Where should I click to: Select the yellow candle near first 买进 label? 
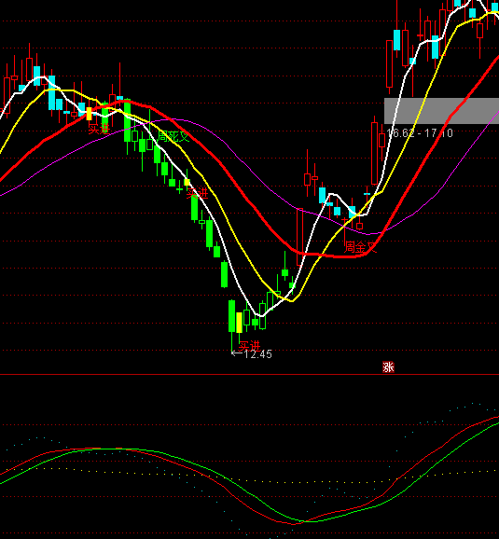(x=89, y=114)
